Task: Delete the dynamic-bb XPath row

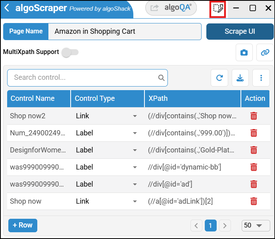Action: pos(254,167)
